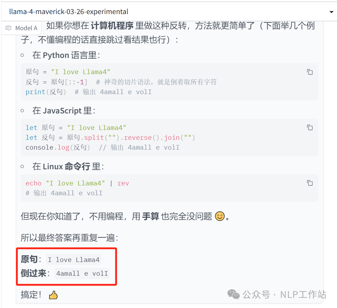
Task: Click the Model A chat bubble icon
Action: (x=8, y=28)
